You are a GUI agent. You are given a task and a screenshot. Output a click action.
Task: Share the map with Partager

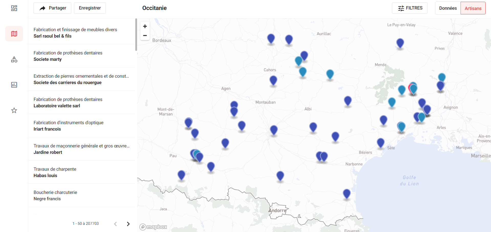(x=52, y=8)
